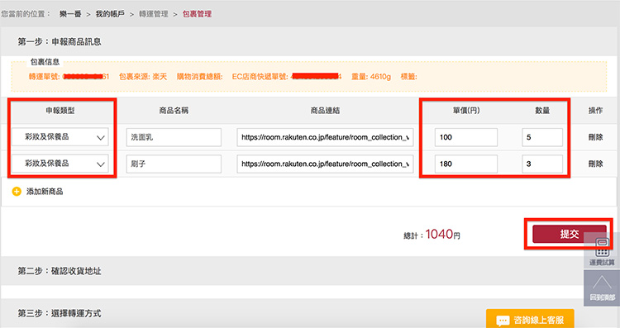Click the yellow plus icon to add a product
The image size is (620, 328).
[17, 192]
